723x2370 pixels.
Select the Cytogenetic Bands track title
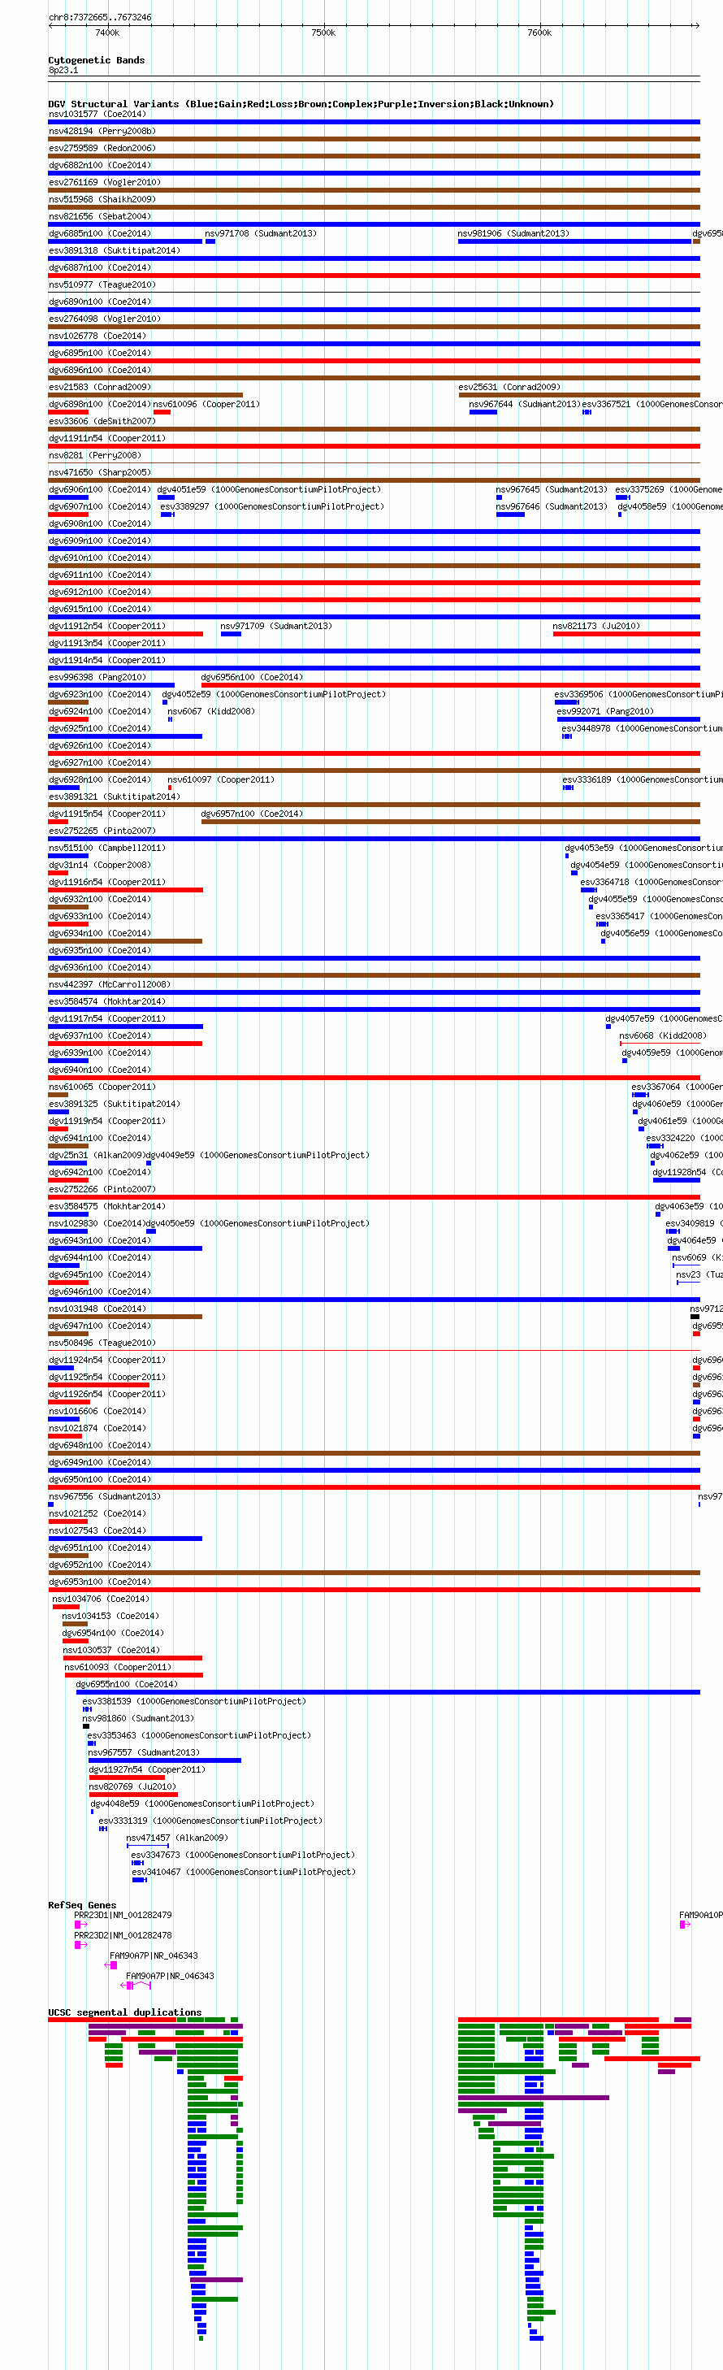click(97, 60)
